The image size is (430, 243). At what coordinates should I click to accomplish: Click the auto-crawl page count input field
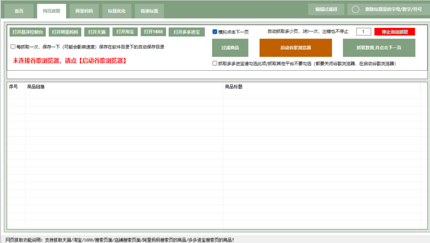click(x=363, y=32)
